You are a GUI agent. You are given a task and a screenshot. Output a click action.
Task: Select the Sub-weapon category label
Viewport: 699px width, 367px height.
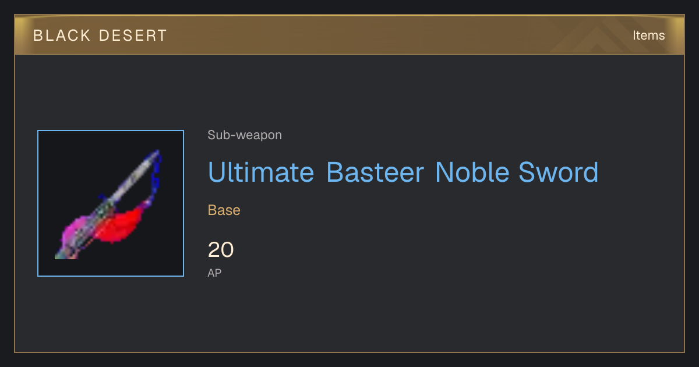(245, 135)
